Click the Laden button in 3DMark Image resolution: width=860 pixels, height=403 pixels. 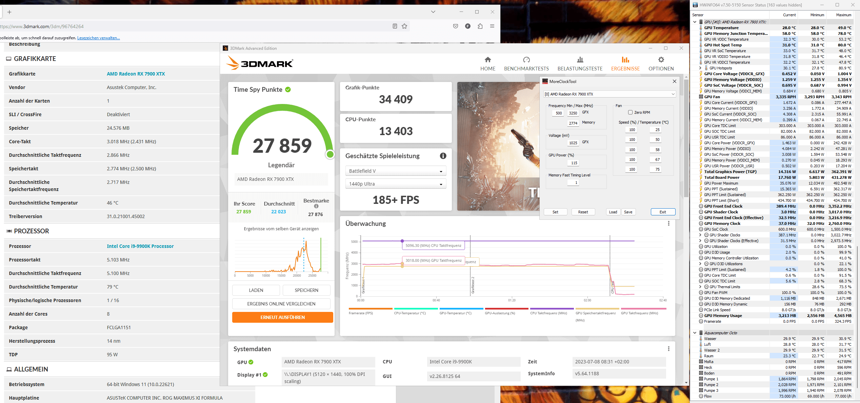point(256,290)
